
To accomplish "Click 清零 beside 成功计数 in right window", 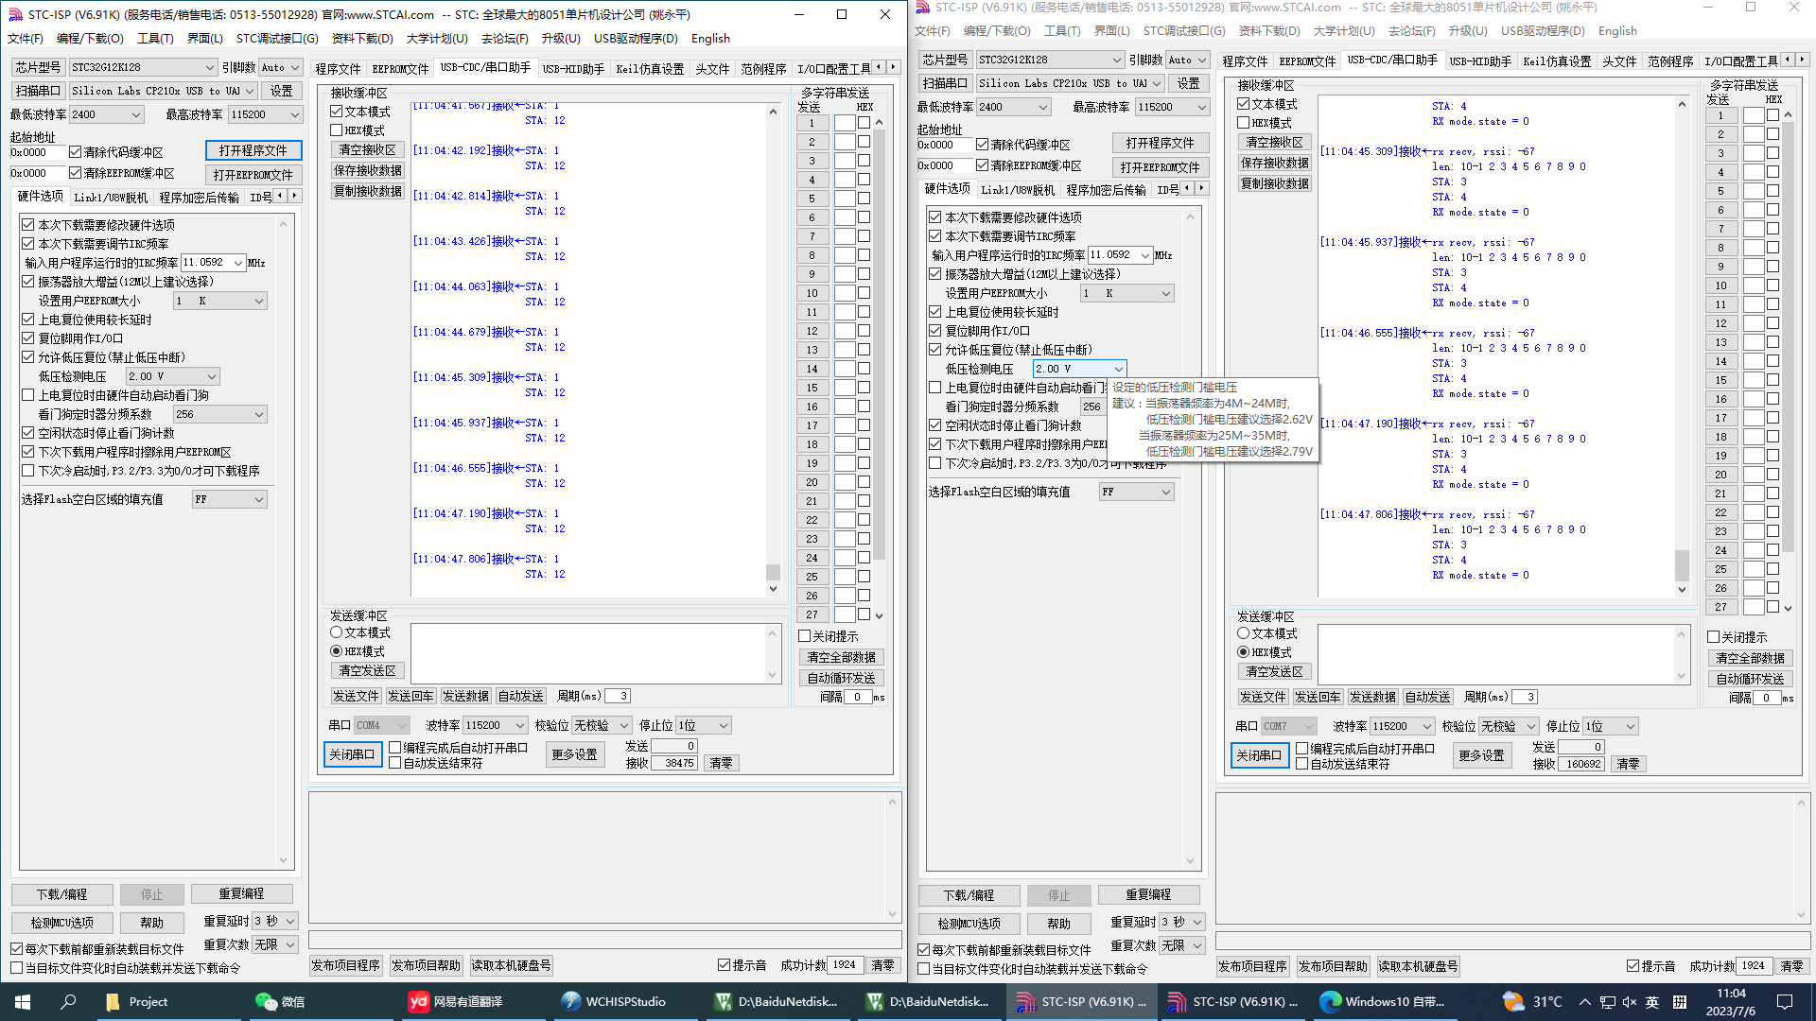I will click(1791, 966).
